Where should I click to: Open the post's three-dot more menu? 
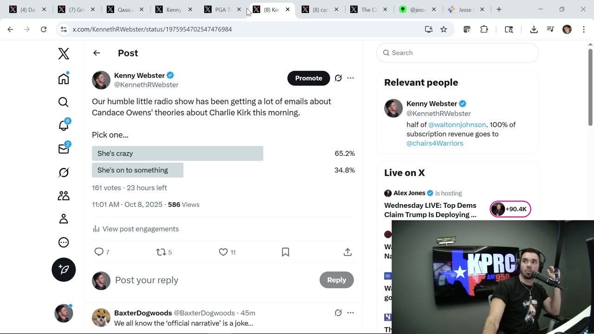[350, 78]
